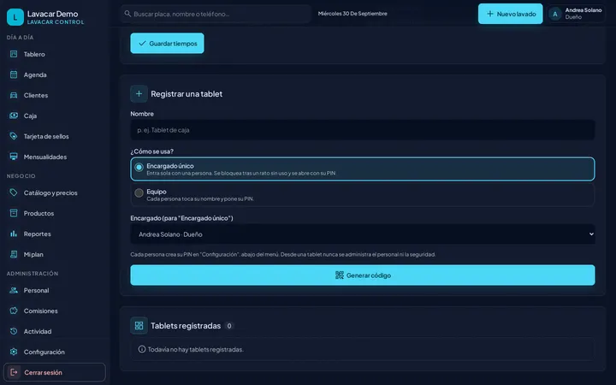
Task: Click the Mensualidades icon
Action: point(14,157)
